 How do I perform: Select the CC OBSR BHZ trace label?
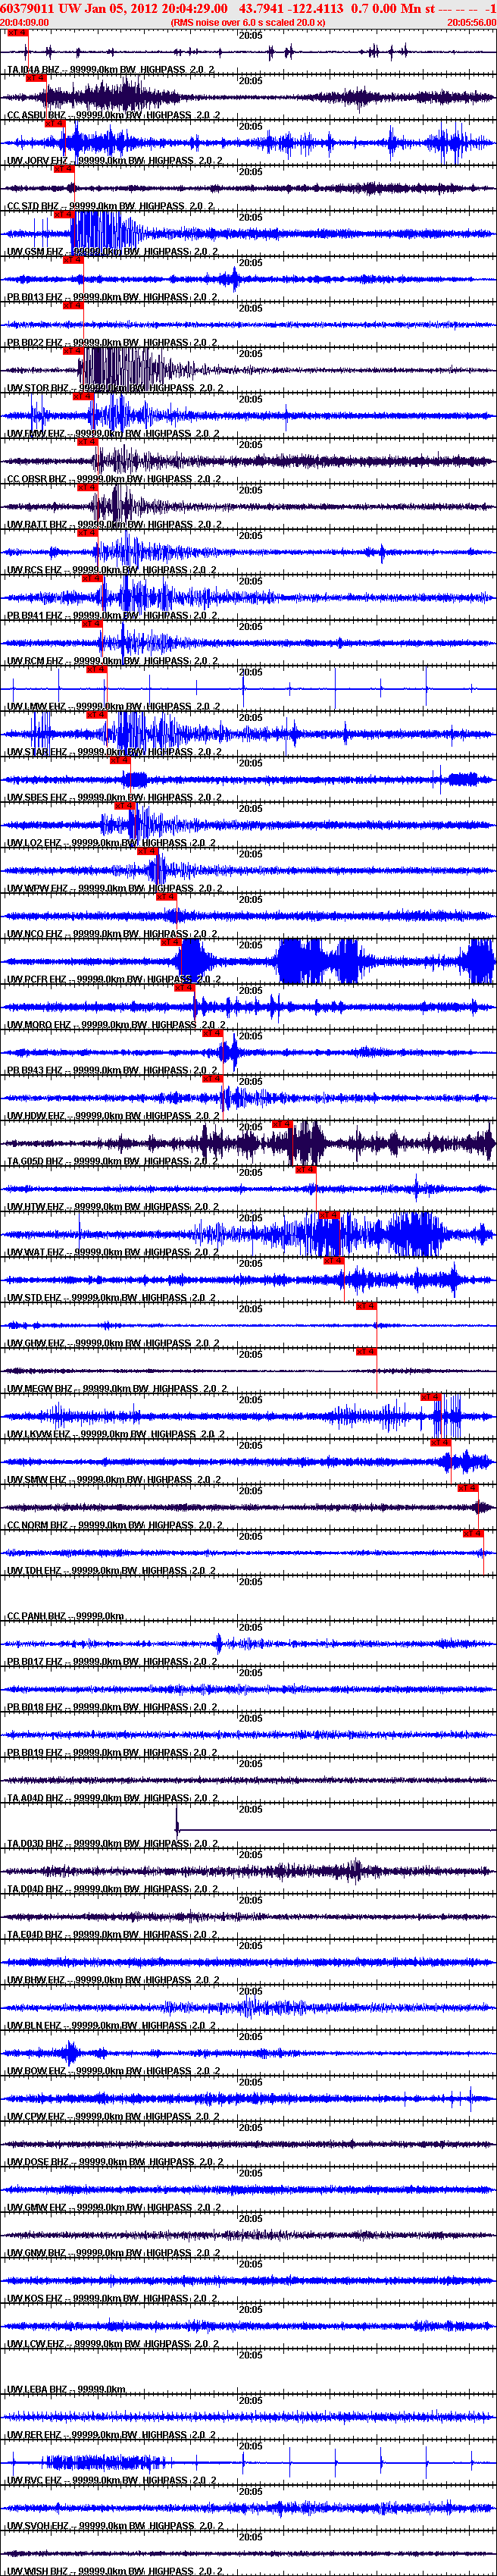tap(113, 479)
